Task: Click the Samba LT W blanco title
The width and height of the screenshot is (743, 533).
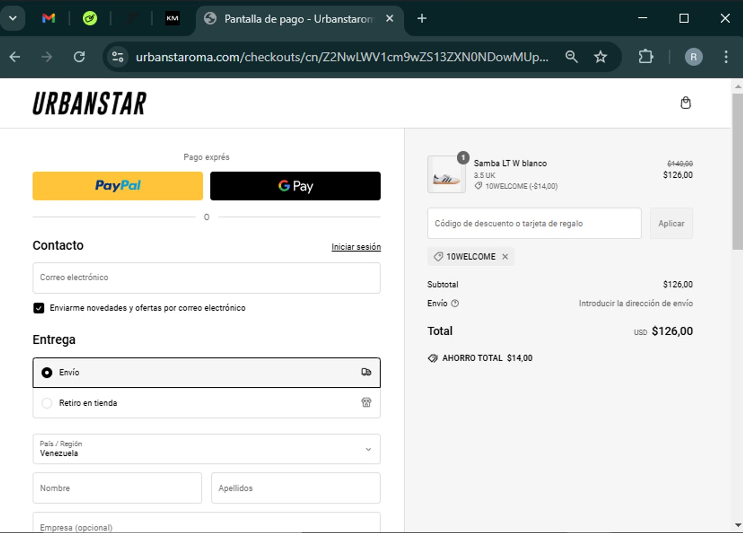Action: [x=510, y=163]
